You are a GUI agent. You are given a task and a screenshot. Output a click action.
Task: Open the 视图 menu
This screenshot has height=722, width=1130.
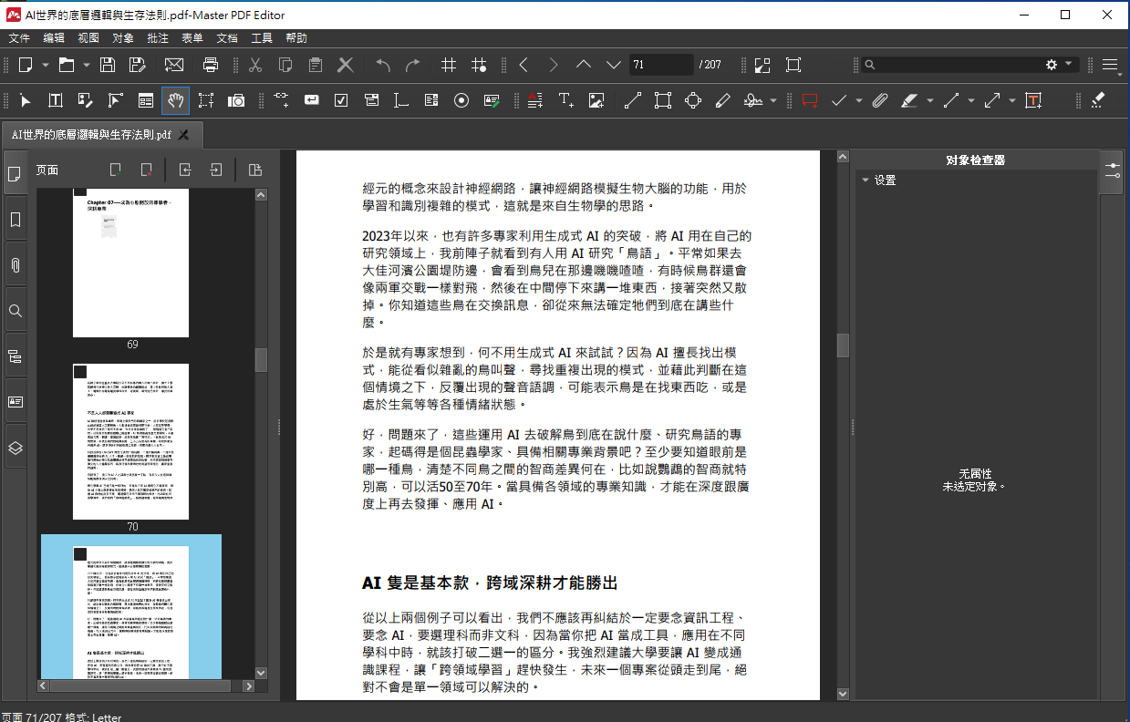click(88, 38)
